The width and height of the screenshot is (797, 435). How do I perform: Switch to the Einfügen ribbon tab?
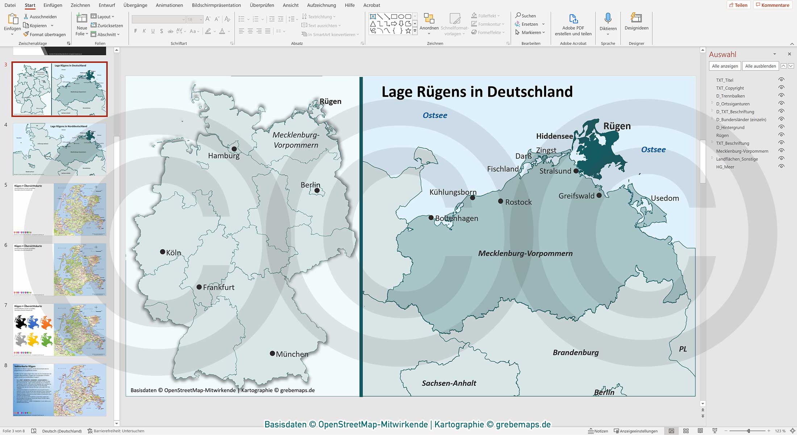(x=53, y=5)
